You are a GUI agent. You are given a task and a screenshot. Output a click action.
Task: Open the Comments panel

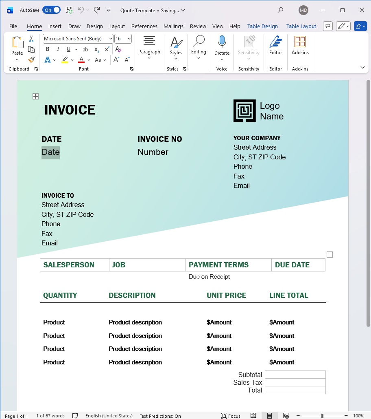pyautogui.click(x=328, y=26)
